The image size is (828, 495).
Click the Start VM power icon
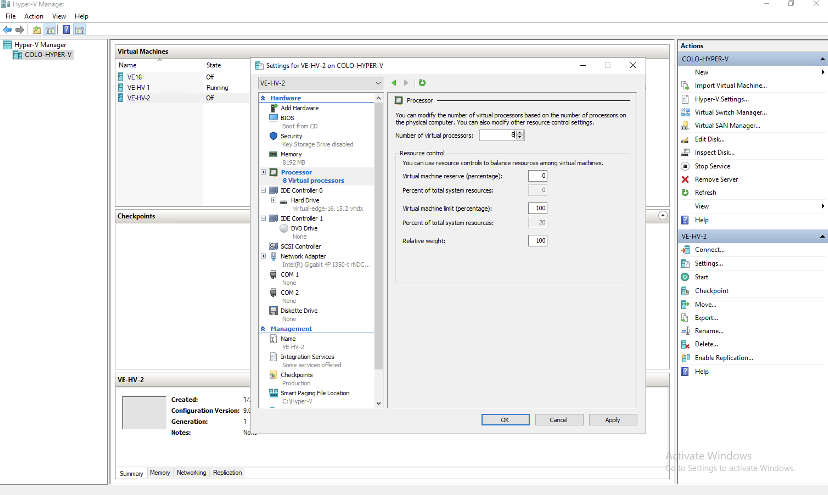point(685,277)
